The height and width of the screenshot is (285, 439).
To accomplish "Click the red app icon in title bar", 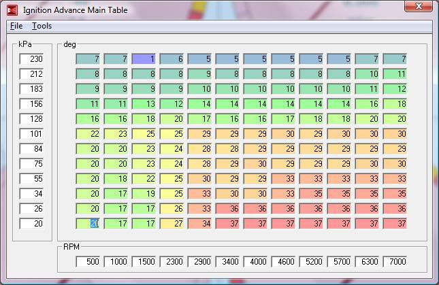I will 12,10.
